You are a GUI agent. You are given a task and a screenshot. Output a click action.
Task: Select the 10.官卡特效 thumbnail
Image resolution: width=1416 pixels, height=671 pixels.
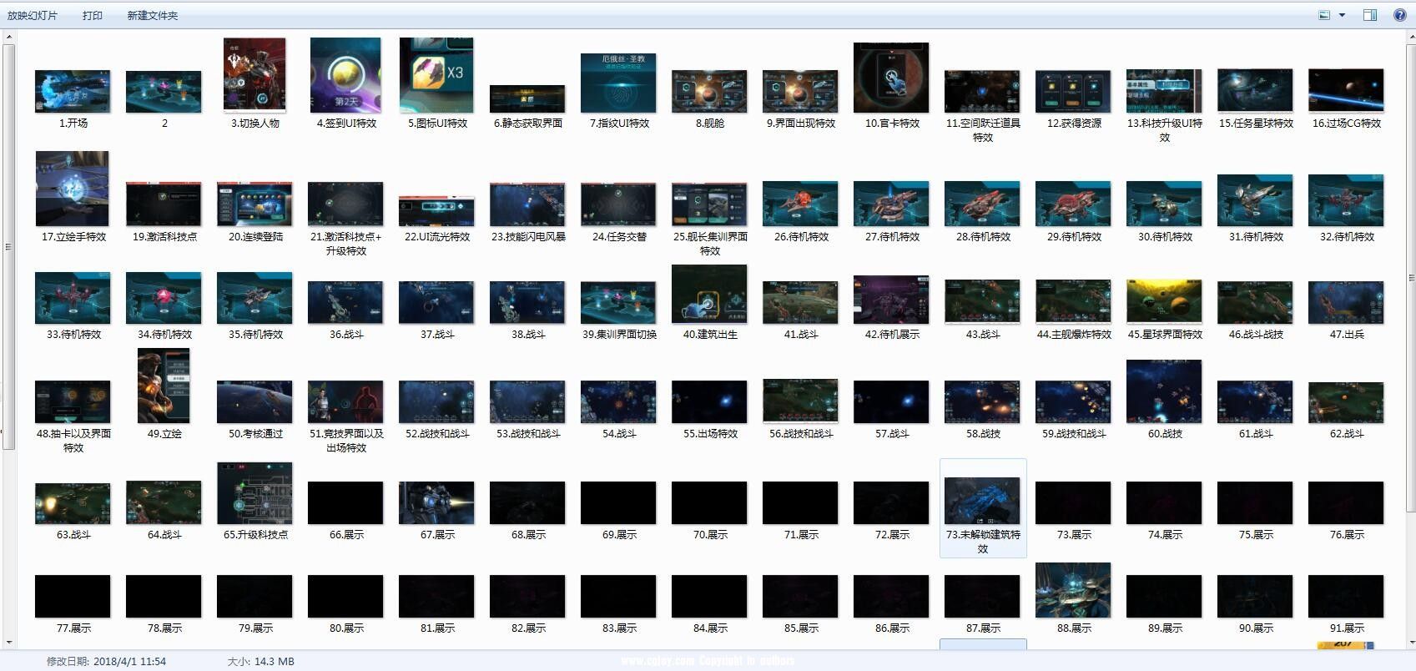coord(891,78)
